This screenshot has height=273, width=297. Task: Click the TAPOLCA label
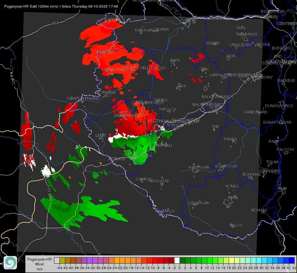(x=167, y=110)
